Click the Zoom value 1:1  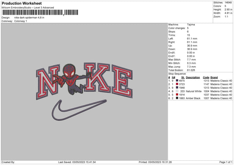(x=226, y=16)
